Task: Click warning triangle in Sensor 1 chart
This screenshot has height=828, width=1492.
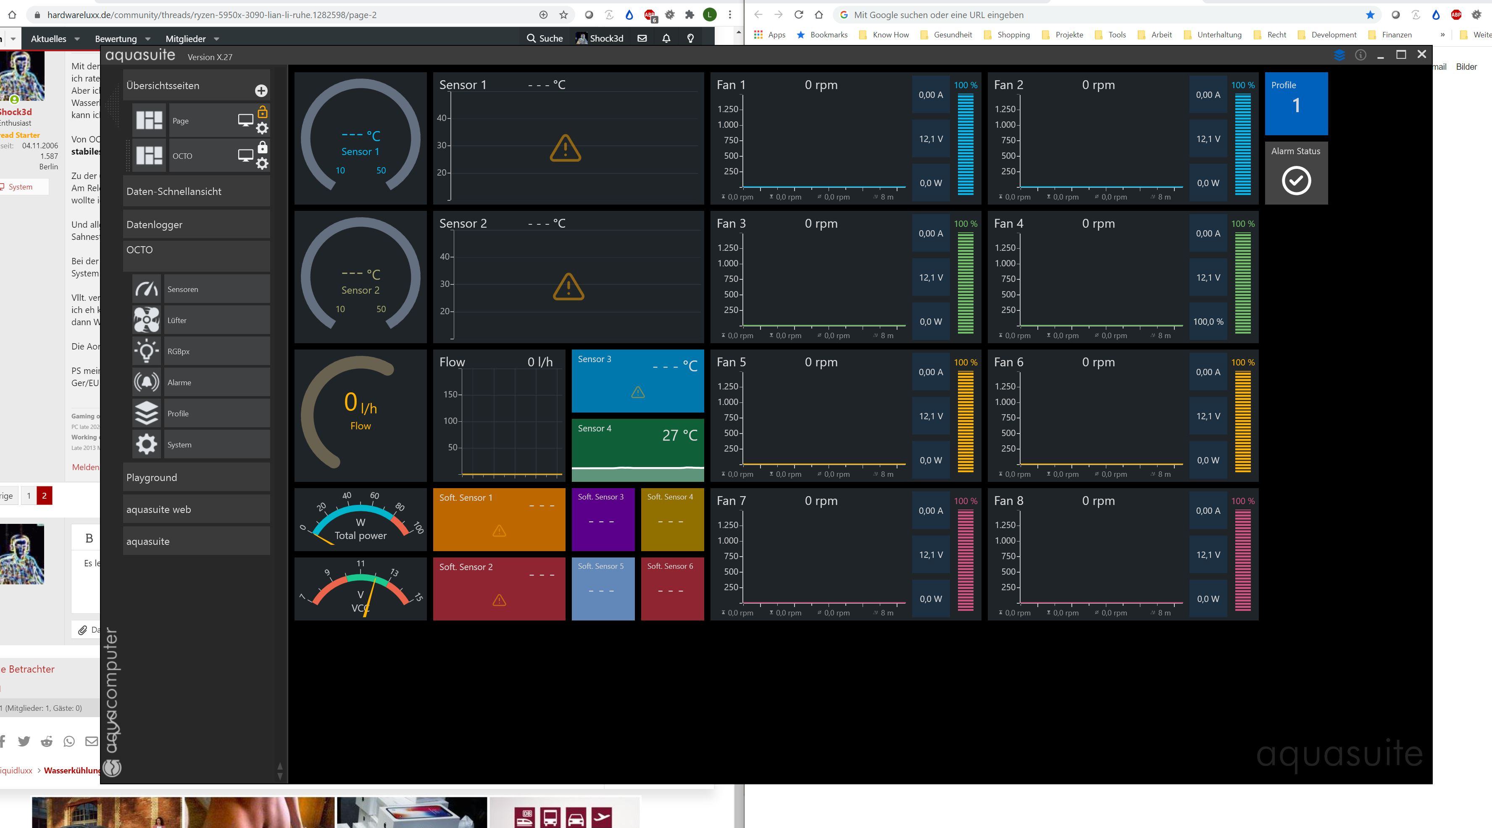Action: [565, 148]
